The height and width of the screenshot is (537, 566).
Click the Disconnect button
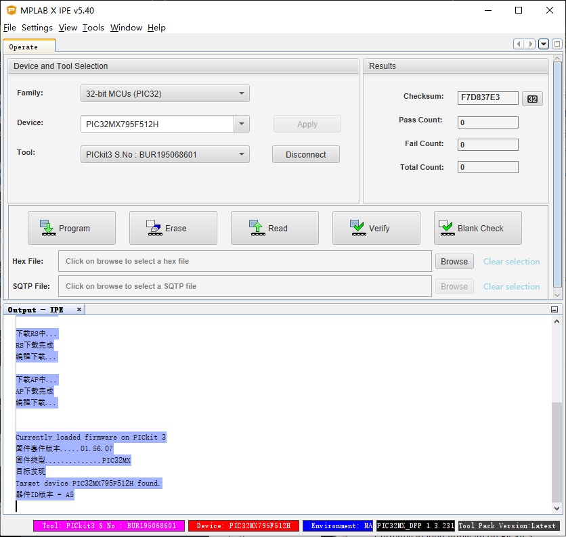[306, 154]
